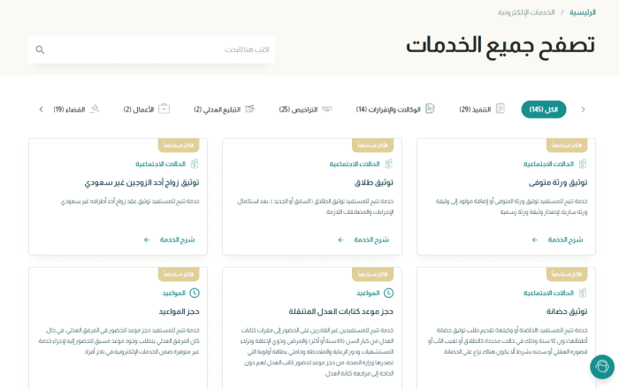Click الأكثر استخداماً badge on توثيق طلاق
The image size is (619, 389).
[x=372, y=145]
